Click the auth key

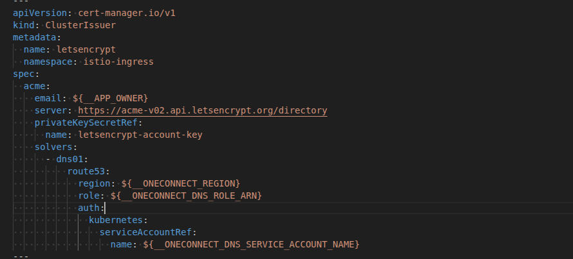[x=89, y=208]
